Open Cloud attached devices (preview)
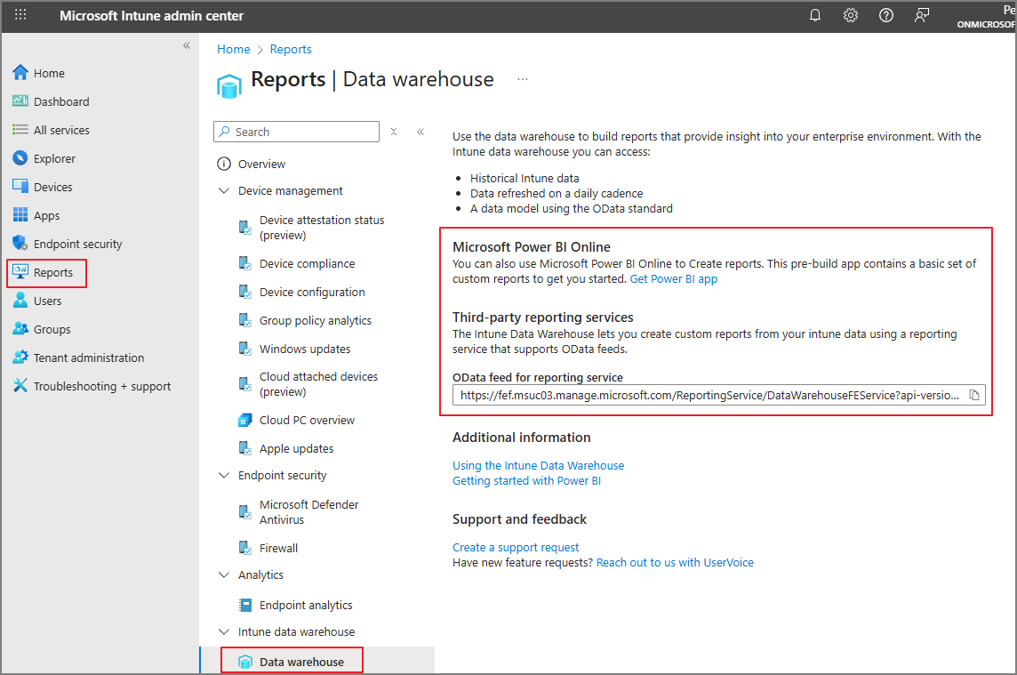The height and width of the screenshot is (675, 1017). pyautogui.click(x=317, y=384)
